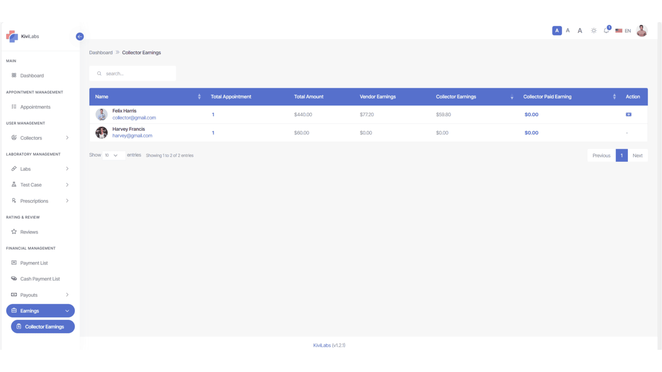
Task: Click the theme brightness sun icon
Action: click(594, 30)
